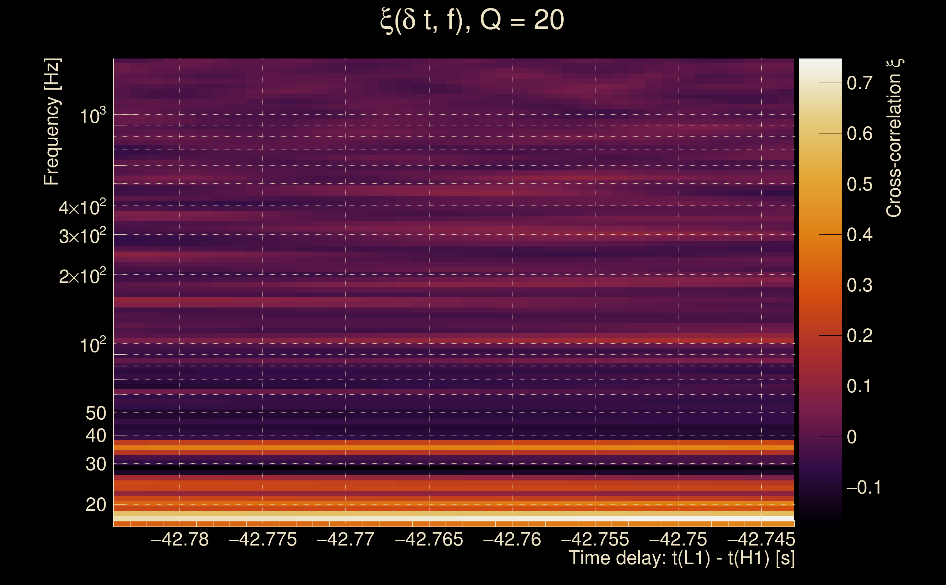Click the -42.765 x-axis tick label
This screenshot has width=946, height=585.
[429, 539]
